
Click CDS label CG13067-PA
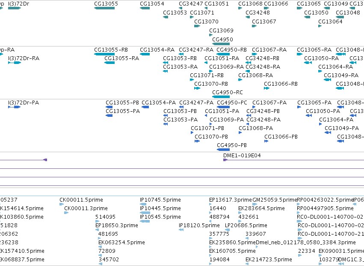click(269, 103)
